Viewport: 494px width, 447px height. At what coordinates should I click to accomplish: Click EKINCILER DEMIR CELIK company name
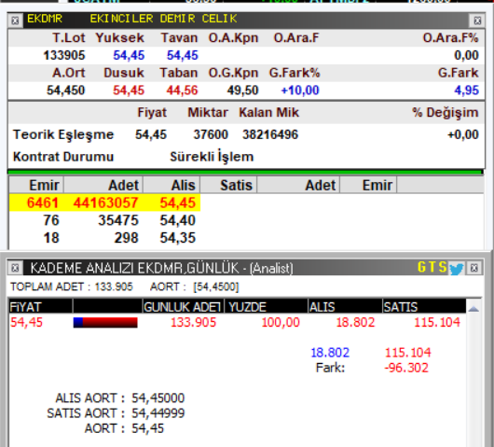coord(163,19)
